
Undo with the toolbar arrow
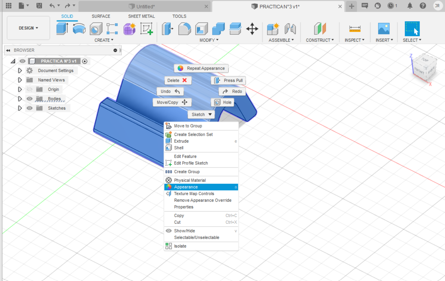point(52,6)
